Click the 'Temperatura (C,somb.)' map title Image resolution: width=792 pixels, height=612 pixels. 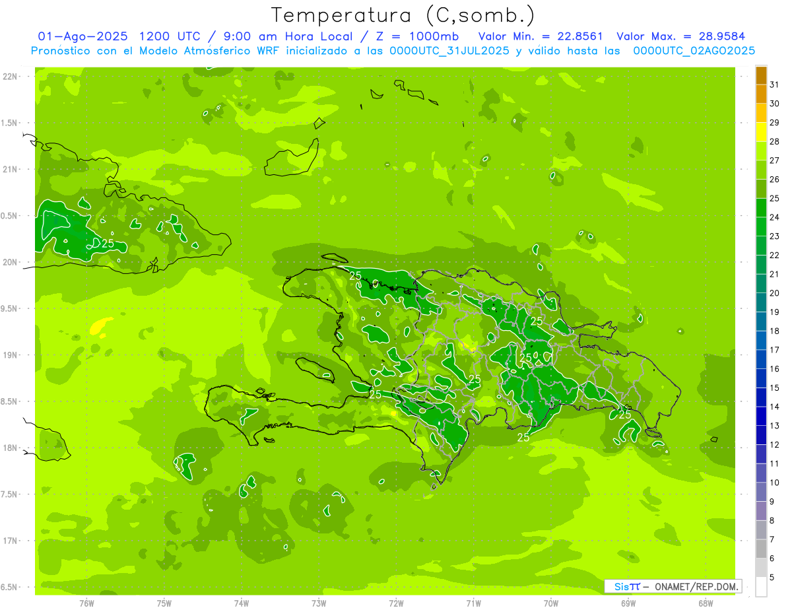point(403,15)
